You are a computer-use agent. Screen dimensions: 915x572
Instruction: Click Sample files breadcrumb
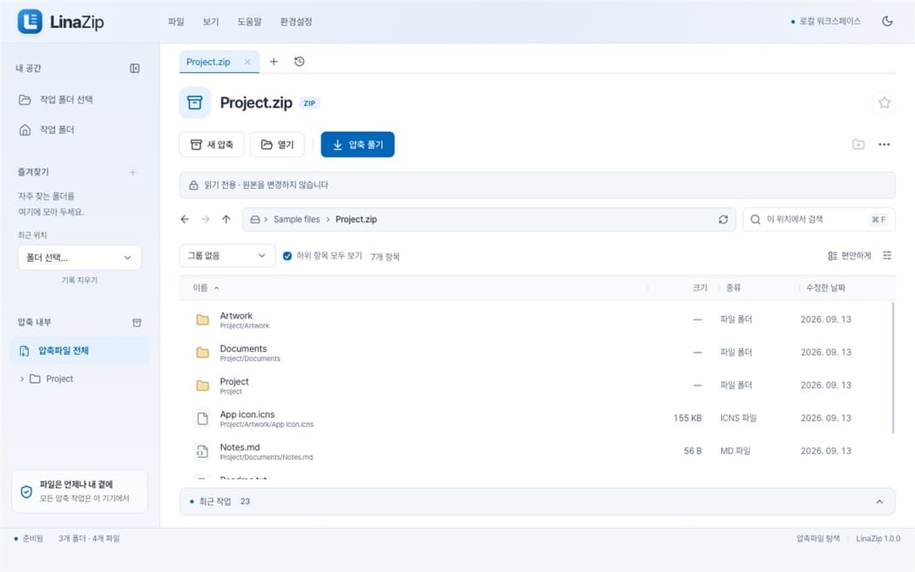tap(297, 219)
